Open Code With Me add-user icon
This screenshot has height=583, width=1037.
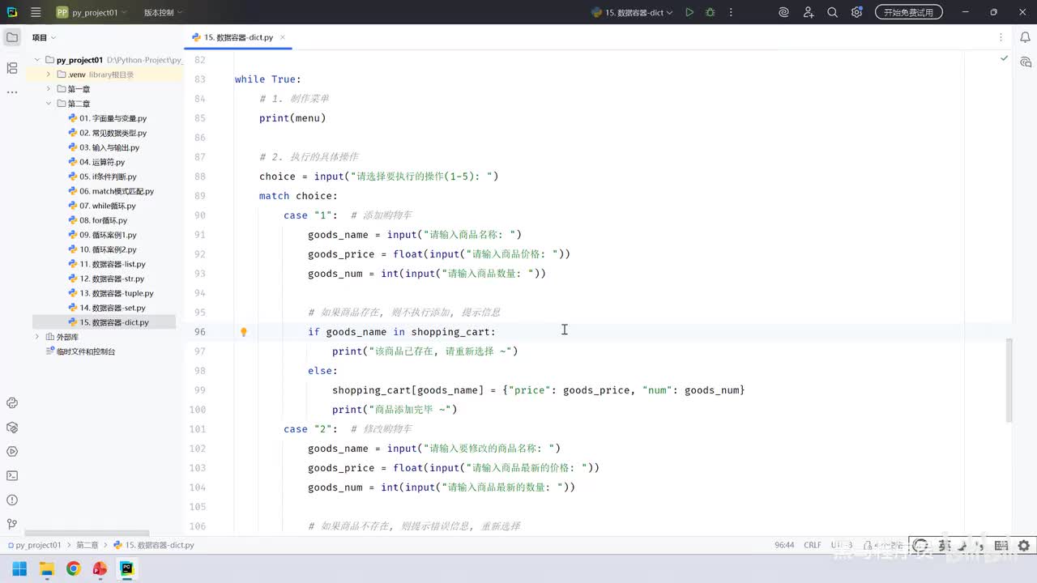click(x=808, y=12)
